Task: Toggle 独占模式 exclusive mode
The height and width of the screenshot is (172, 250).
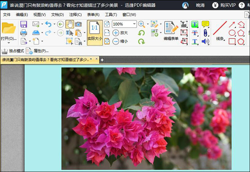Action: coord(13,51)
